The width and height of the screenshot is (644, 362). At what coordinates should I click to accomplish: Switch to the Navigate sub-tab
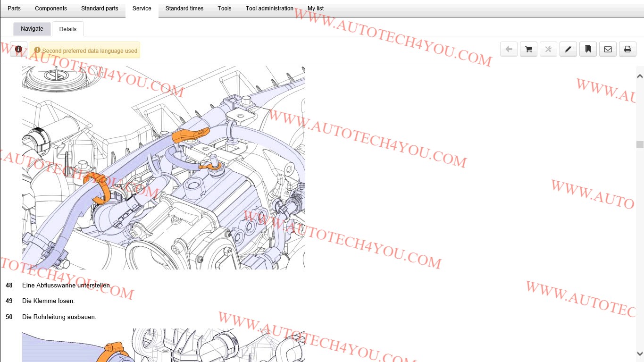pyautogui.click(x=32, y=29)
